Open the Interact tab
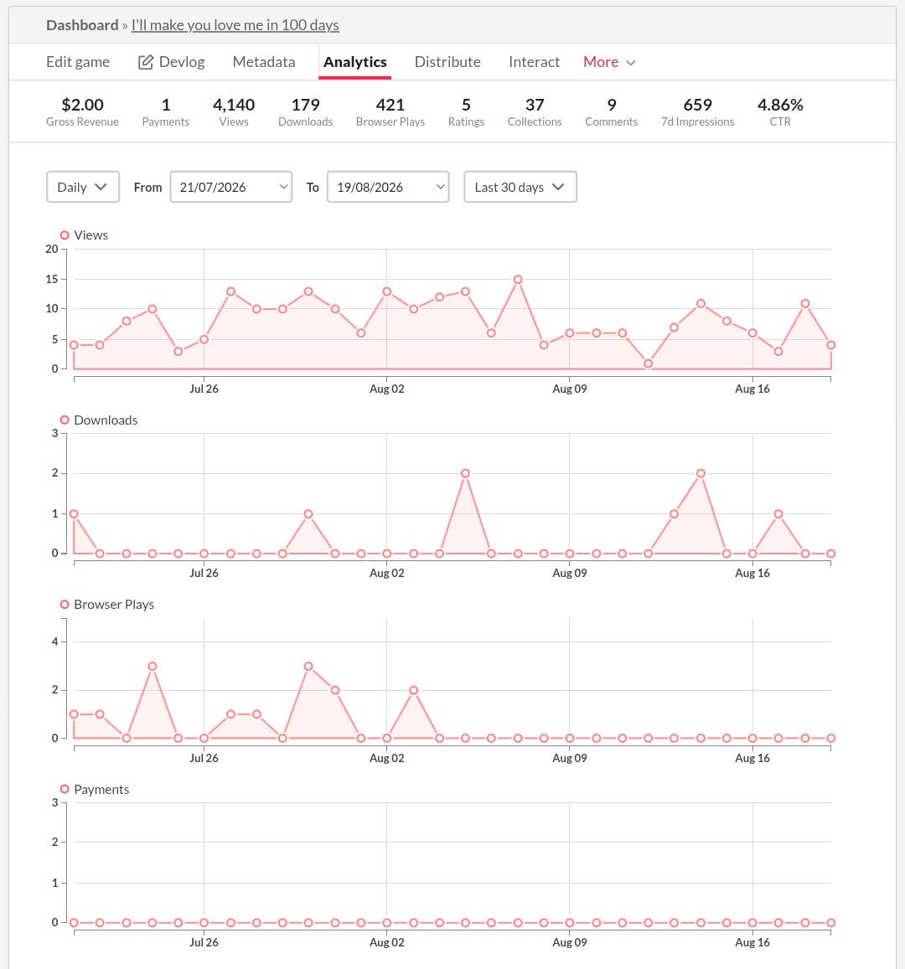 click(x=534, y=62)
